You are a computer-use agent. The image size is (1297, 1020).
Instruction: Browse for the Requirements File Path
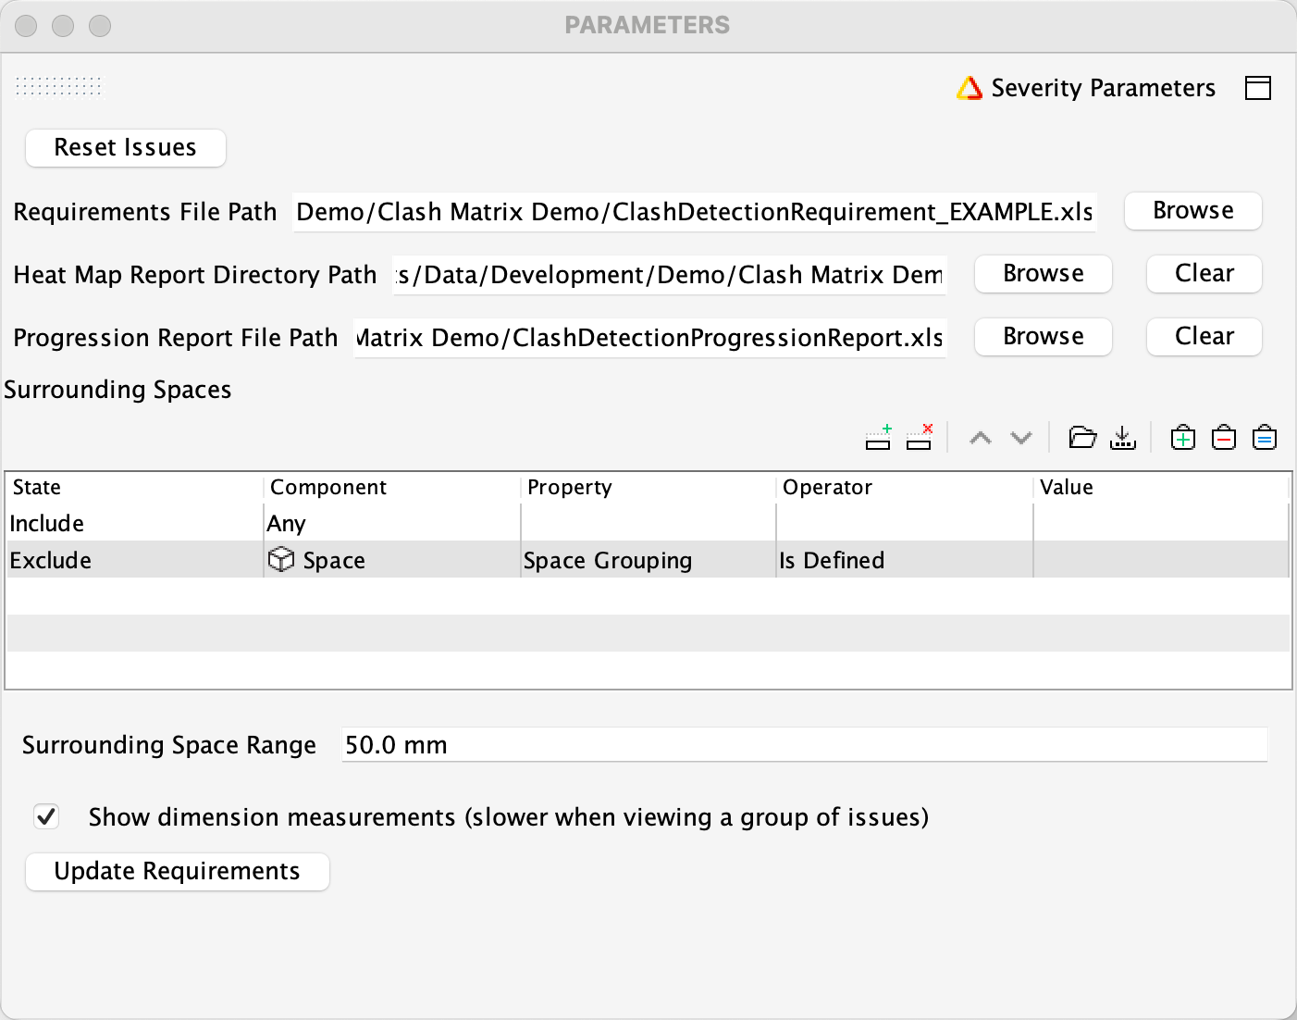(1192, 211)
